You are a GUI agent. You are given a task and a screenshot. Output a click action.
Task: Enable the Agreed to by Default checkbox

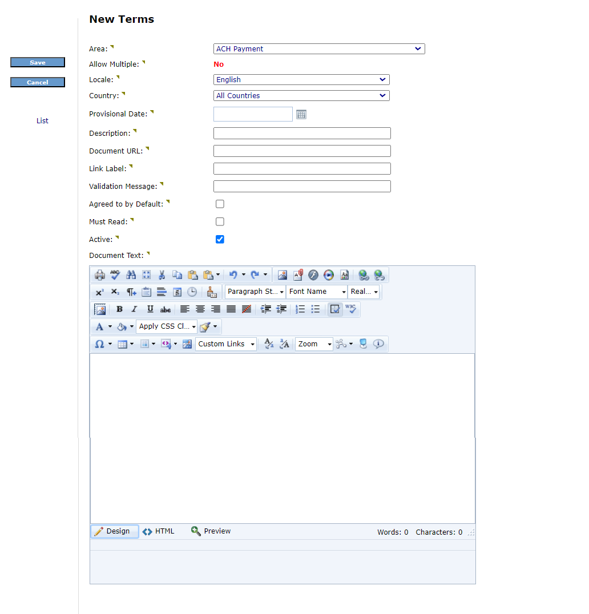pyautogui.click(x=220, y=204)
